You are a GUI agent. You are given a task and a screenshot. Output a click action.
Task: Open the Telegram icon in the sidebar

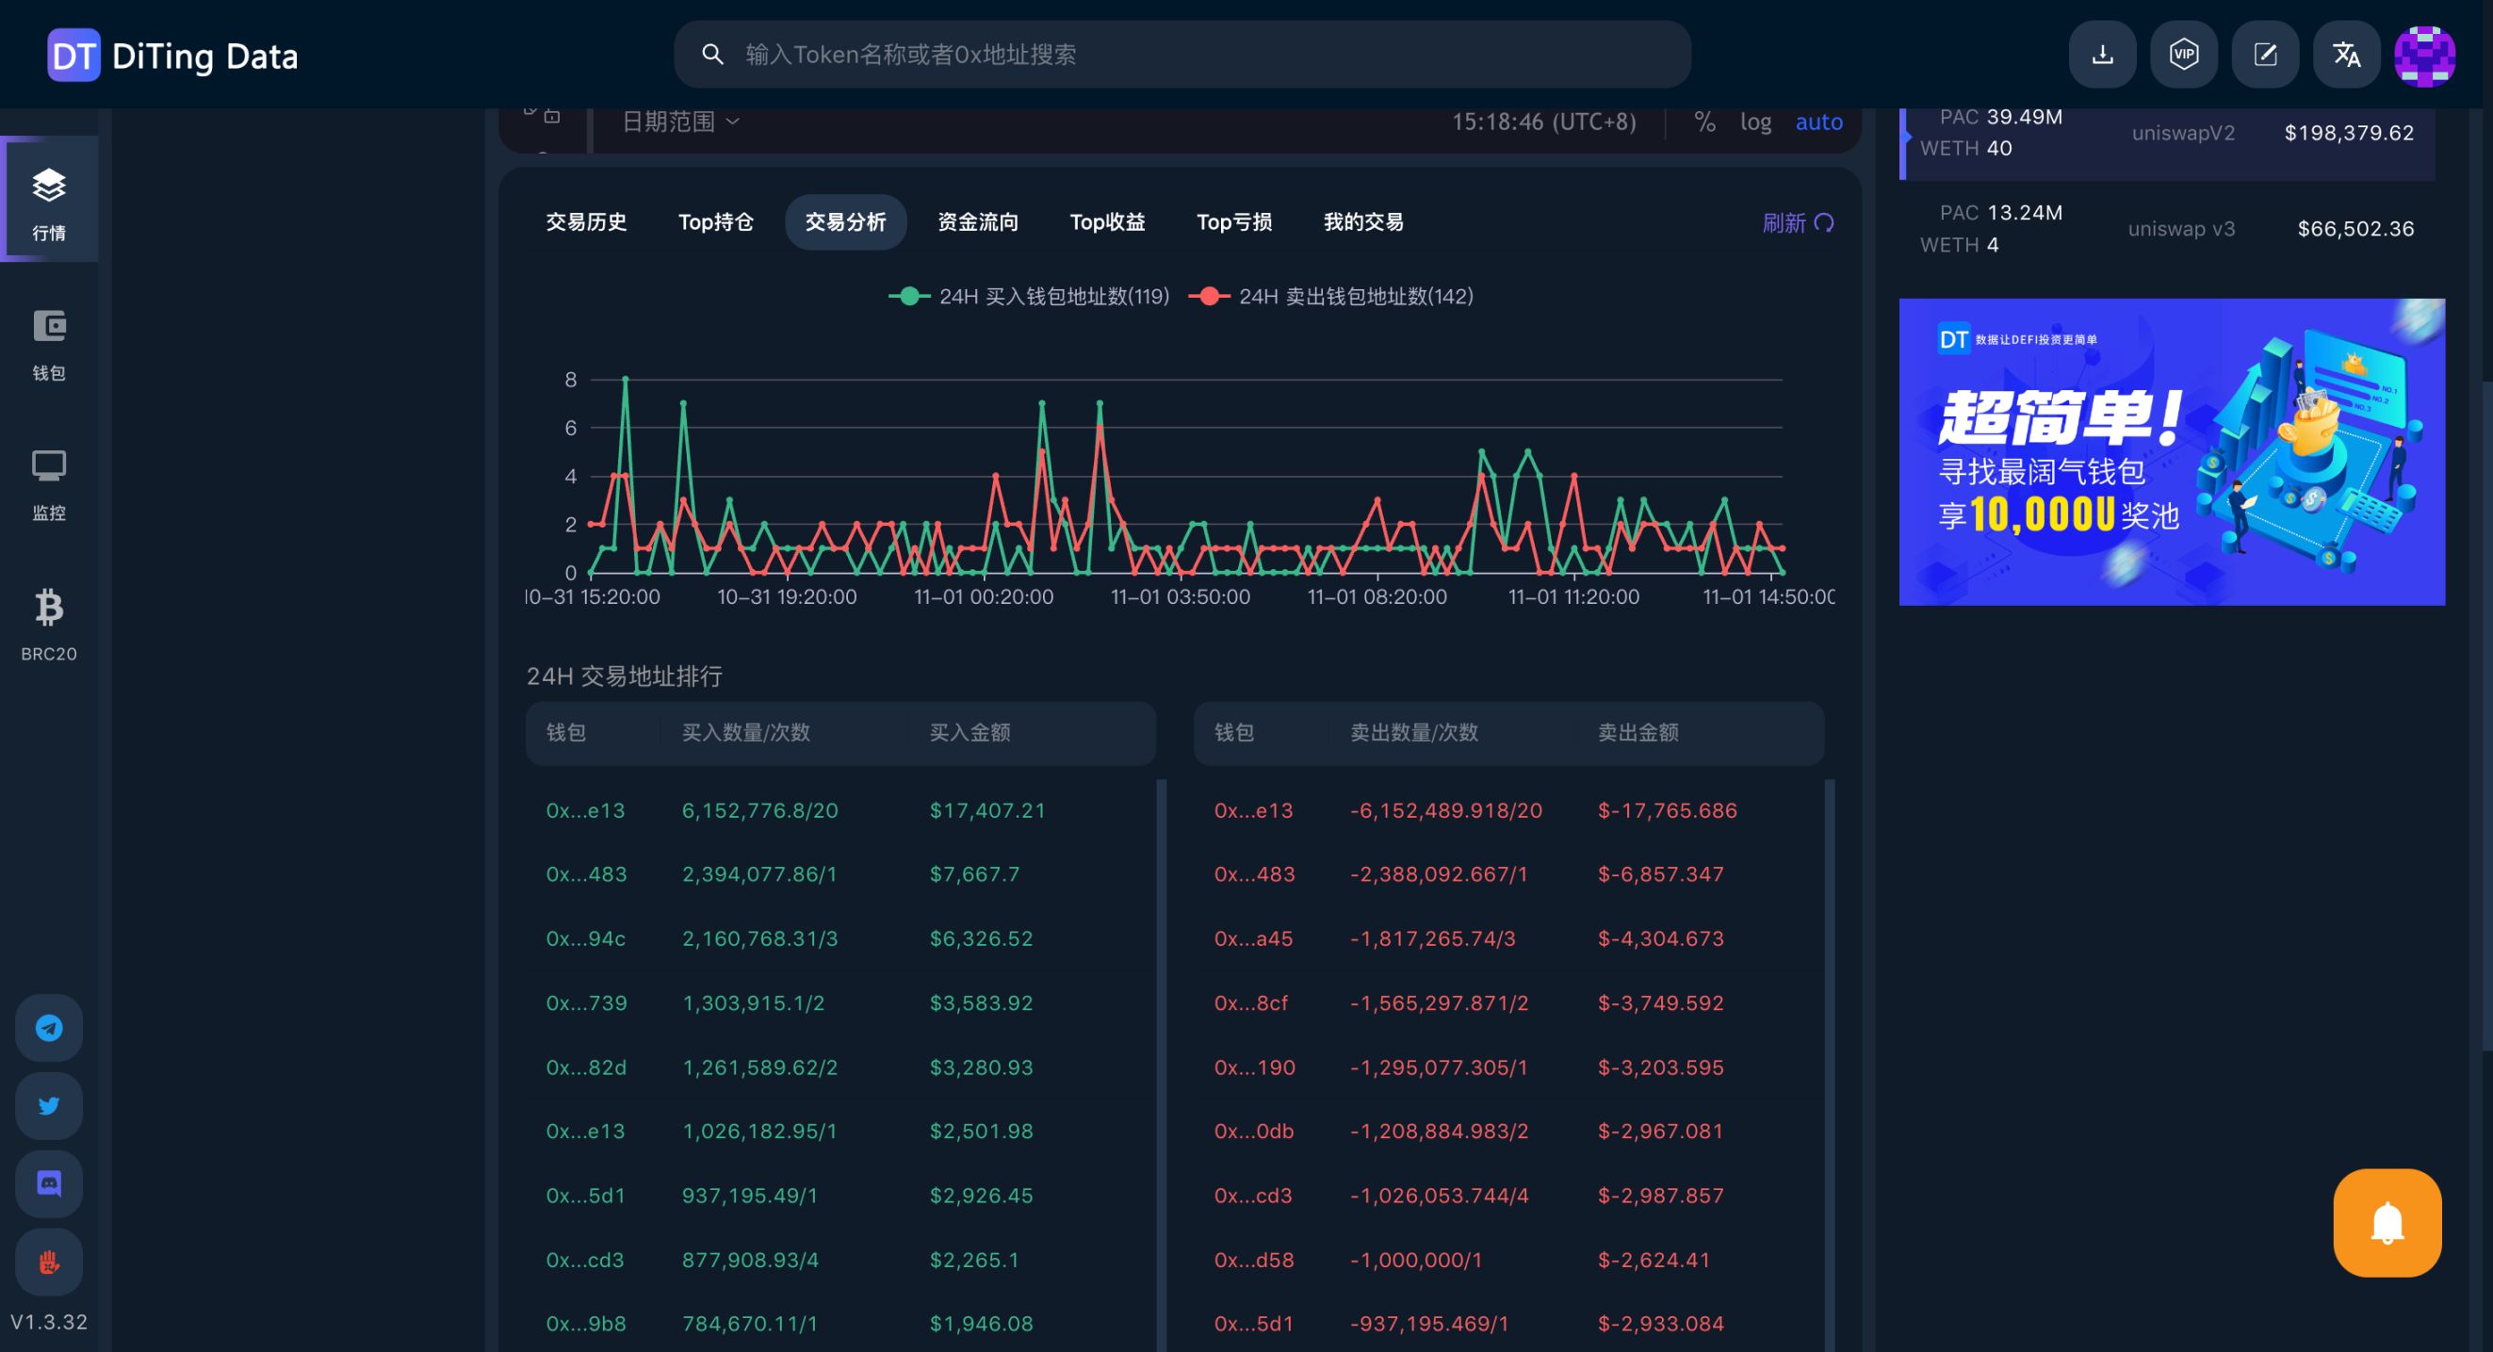(48, 1028)
